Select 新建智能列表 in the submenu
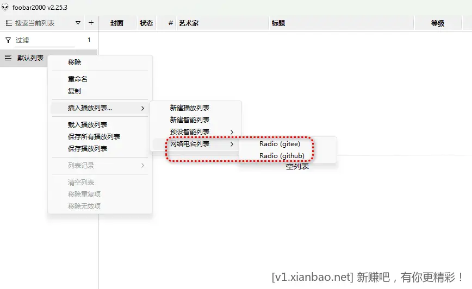 (196, 120)
